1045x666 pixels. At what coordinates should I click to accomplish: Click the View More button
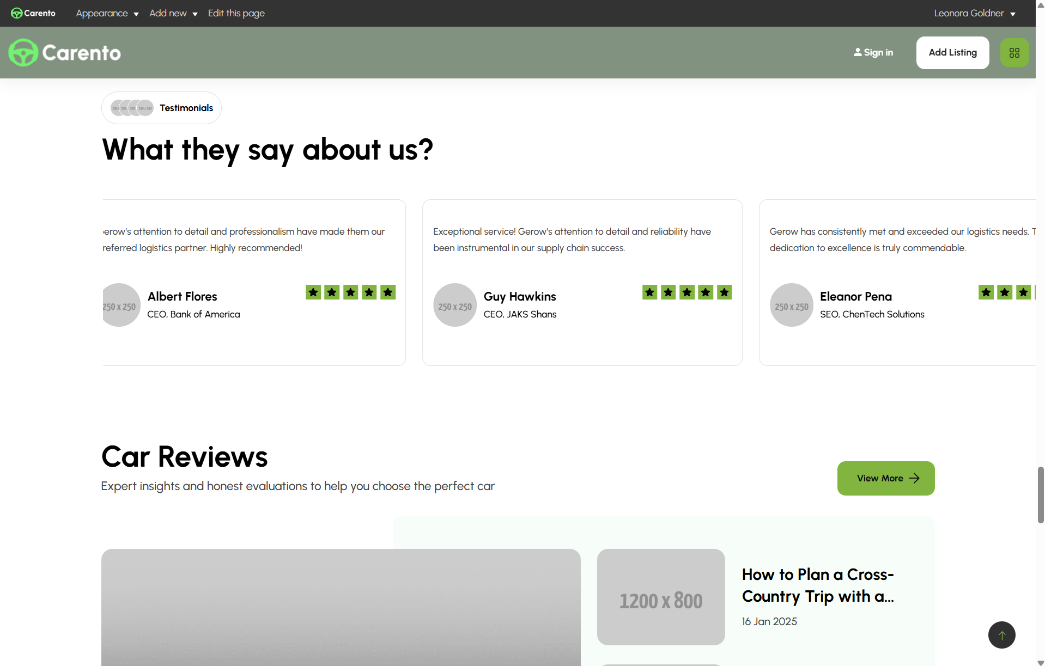point(885,478)
